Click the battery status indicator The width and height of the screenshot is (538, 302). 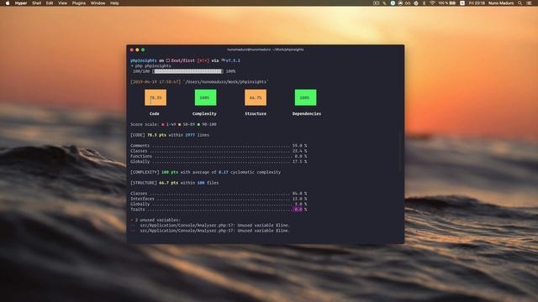447,3
